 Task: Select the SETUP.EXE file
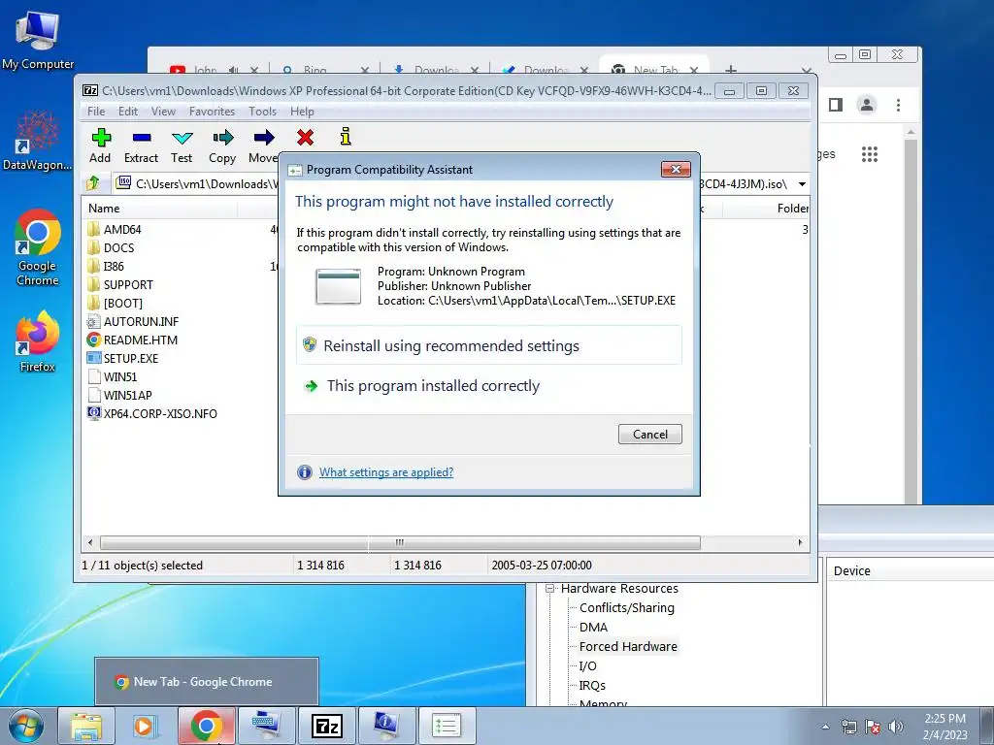[x=131, y=358]
